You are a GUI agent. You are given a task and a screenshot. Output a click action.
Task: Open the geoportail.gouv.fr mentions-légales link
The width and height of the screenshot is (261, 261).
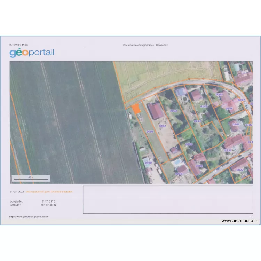coord(49,192)
